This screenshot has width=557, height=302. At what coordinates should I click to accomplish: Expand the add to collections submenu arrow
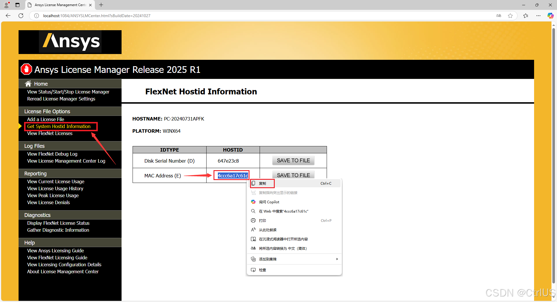click(x=337, y=259)
